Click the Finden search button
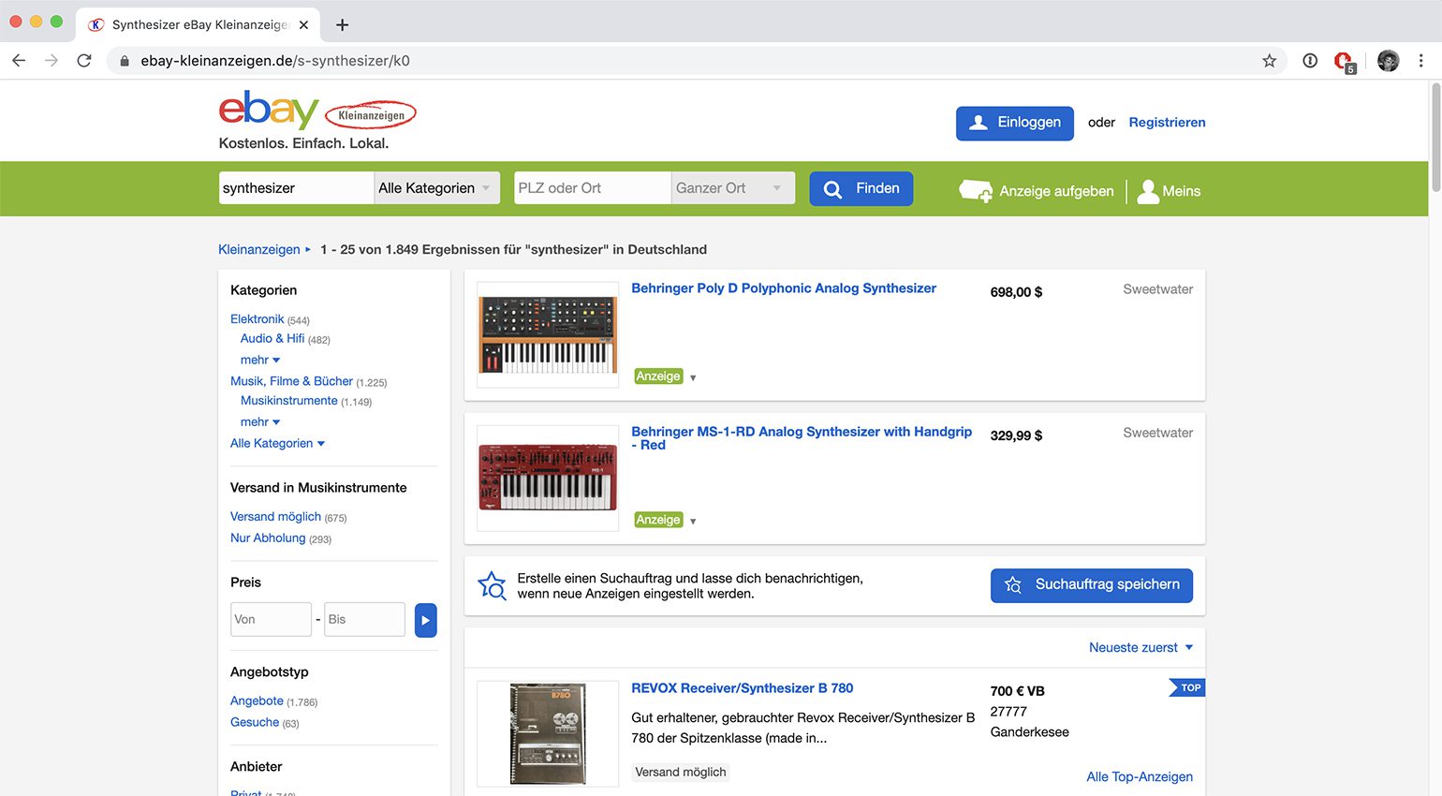Screen dimensions: 1442x796 pyautogui.click(x=861, y=188)
